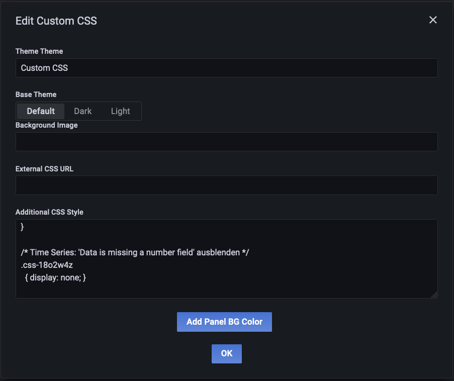Viewport: 454px width, 381px height.
Task: Focus the empty Background Image field
Action: [226, 142]
